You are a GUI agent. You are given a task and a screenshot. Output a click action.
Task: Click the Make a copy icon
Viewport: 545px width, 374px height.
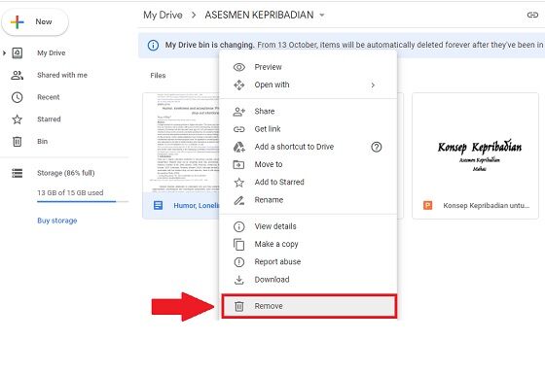pyautogui.click(x=239, y=244)
